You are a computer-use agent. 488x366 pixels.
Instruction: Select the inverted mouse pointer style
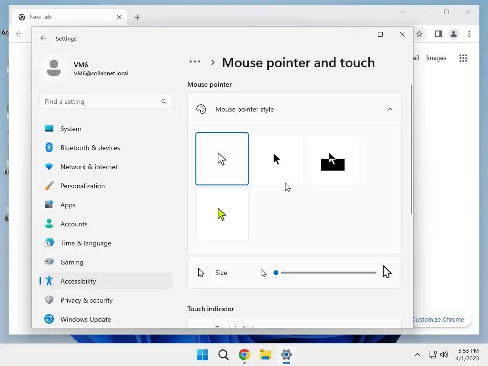click(332, 159)
